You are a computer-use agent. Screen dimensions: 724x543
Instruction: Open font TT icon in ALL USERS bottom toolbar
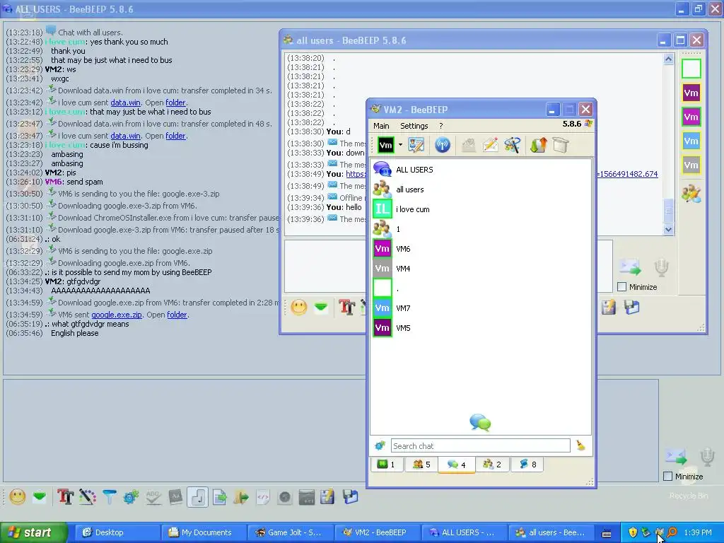[x=65, y=497]
